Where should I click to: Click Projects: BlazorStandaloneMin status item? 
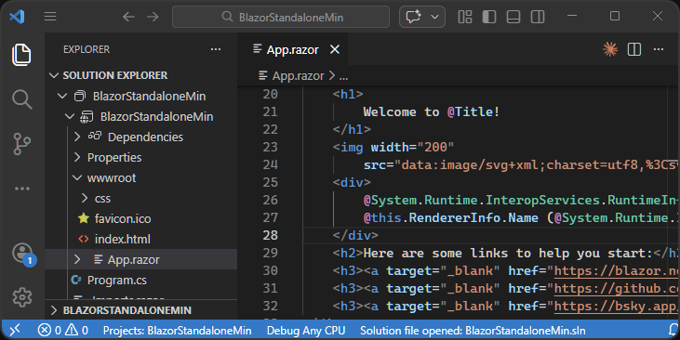(177, 331)
